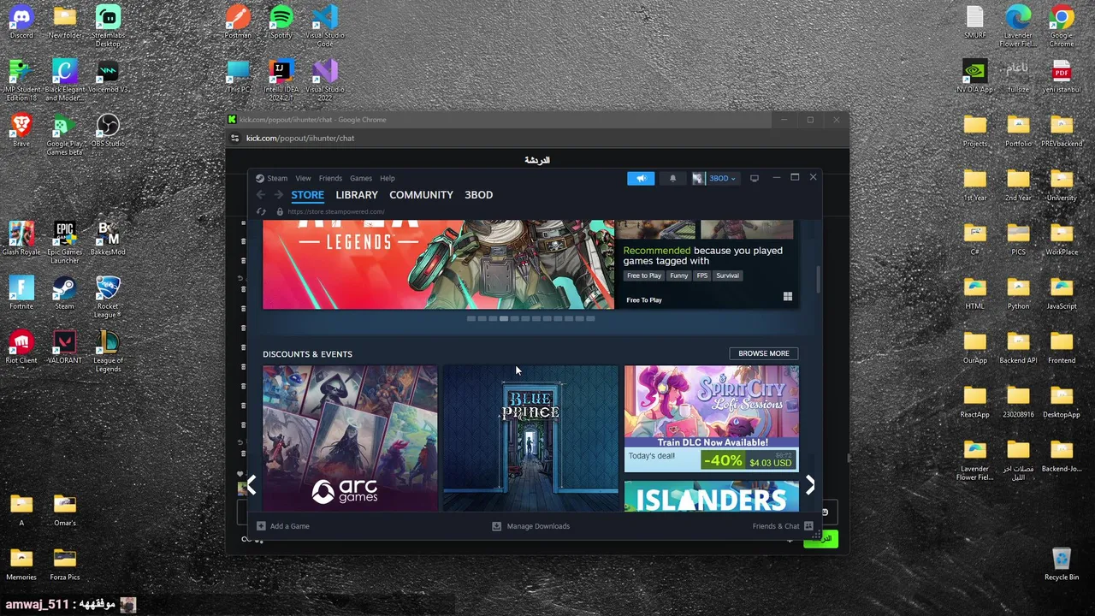Screen dimensions: 1095x616
Task: Open Discord desktop shortcut
Action: tap(21, 22)
